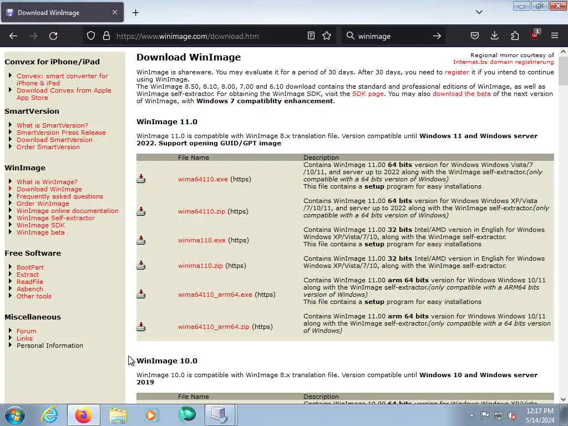Open Windows Explorer folder on taskbar
This screenshot has width=568, height=426.
click(118, 415)
